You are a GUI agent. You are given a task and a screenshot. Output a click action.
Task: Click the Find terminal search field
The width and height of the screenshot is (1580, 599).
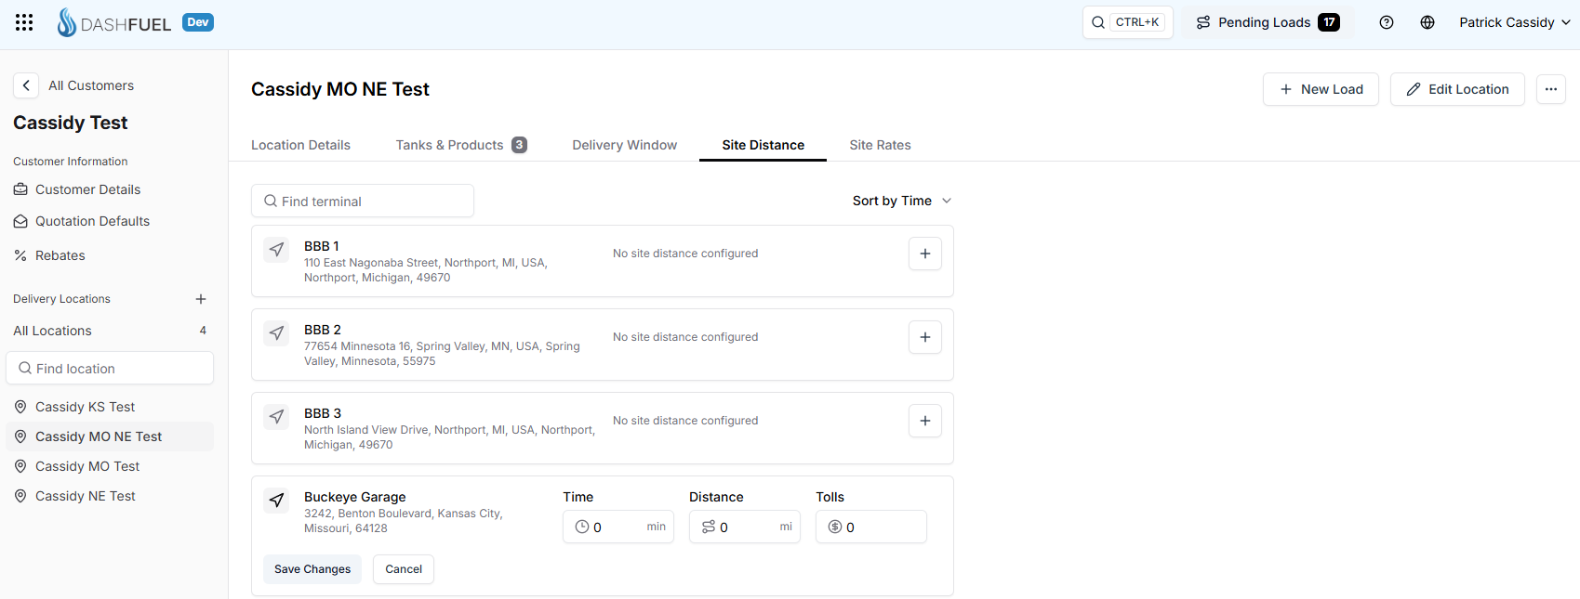(363, 201)
